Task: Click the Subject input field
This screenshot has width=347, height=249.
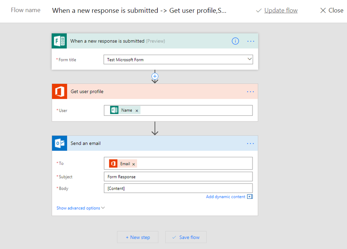Action: 178,177
